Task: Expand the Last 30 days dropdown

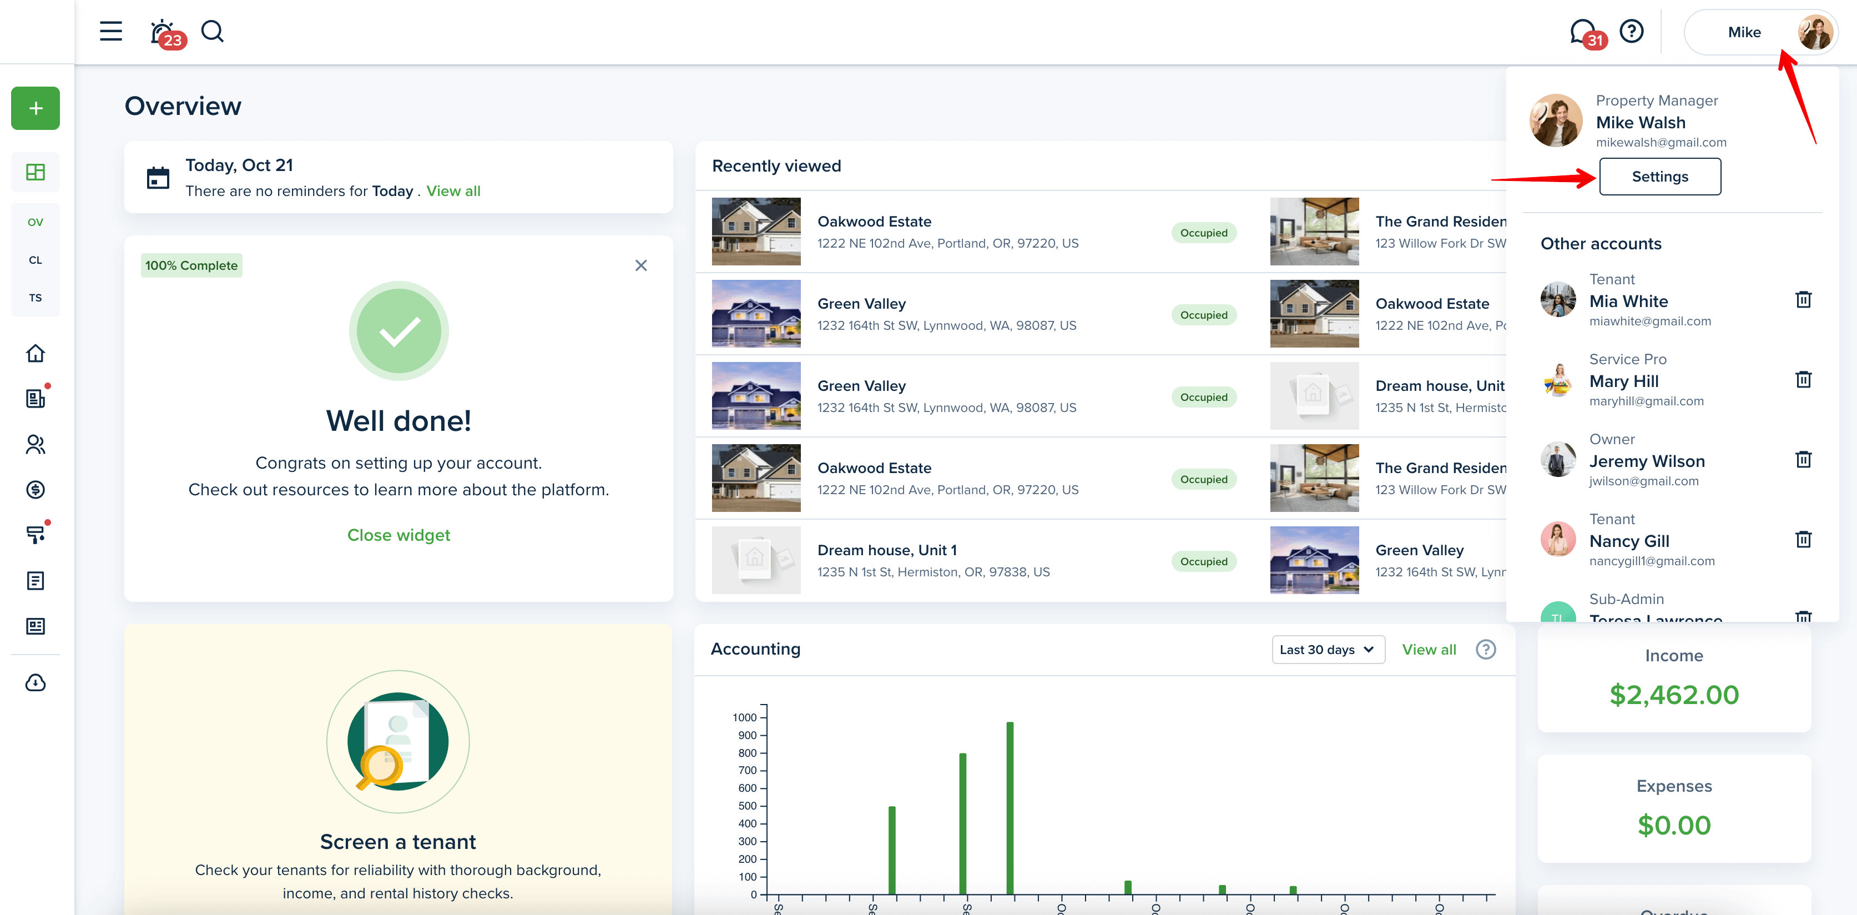Action: (1328, 650)
